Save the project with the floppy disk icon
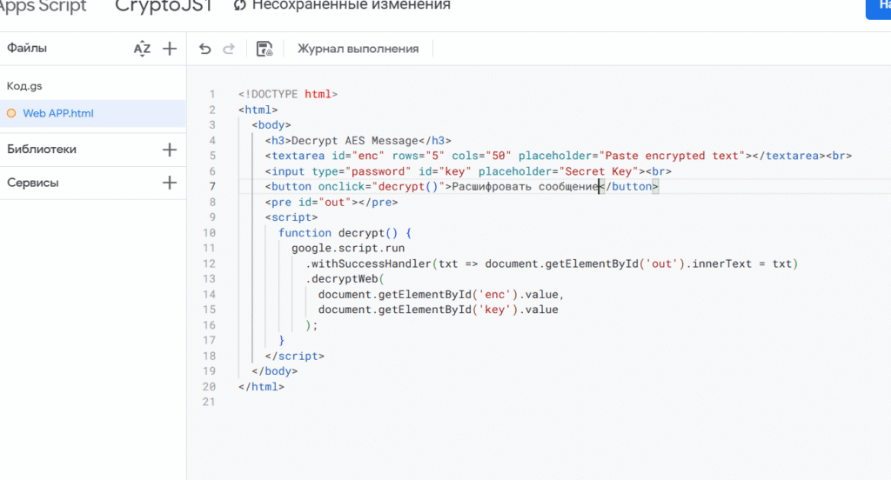891x480 pixels. [x=265, y=49]
